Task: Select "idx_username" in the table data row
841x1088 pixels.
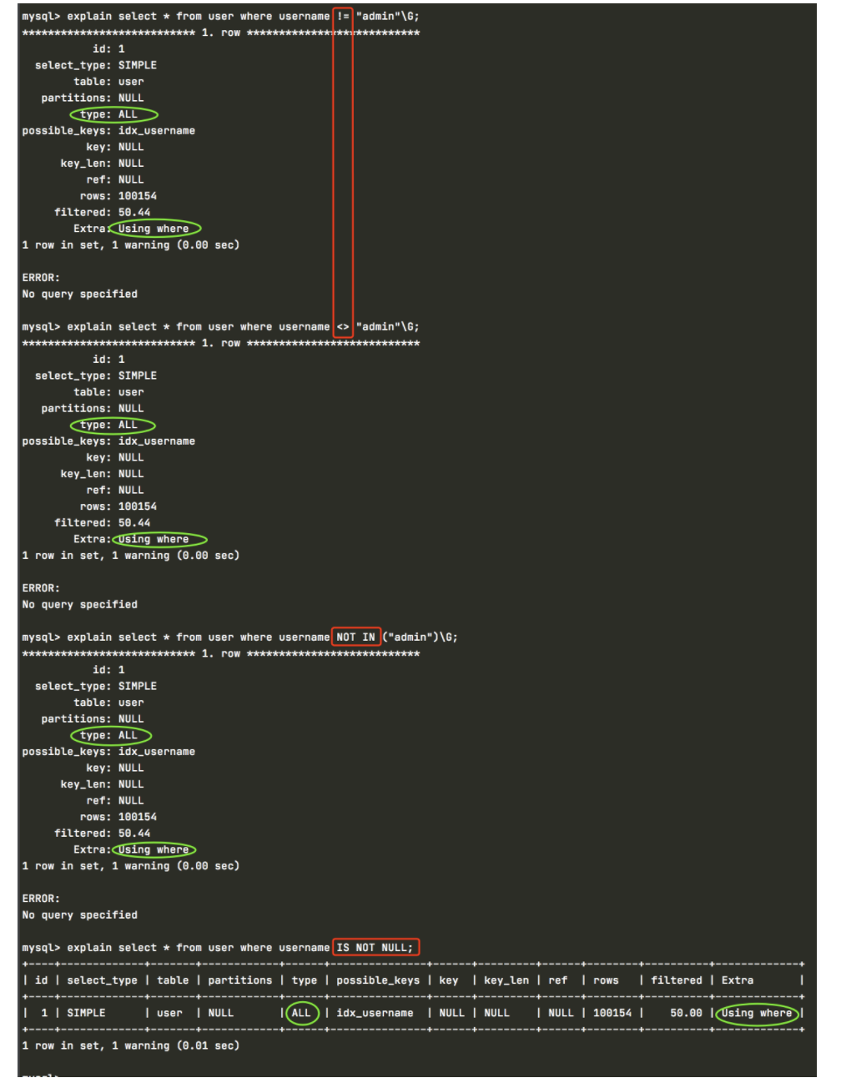Action: [x=375, y=1013]
